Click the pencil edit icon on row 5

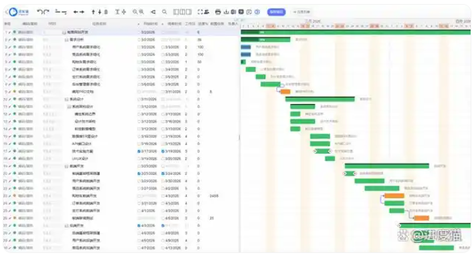pyautogui.click(x=10, y=62)
